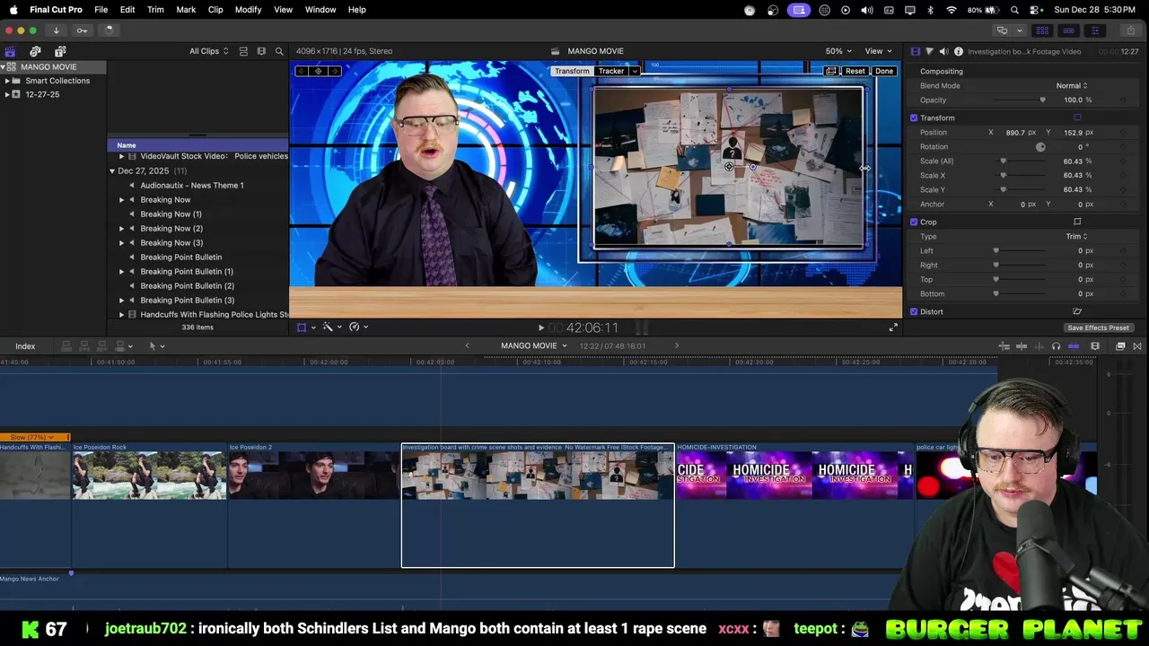
Task: Uncheck the Crop checkbox
Action: point(914,222)
